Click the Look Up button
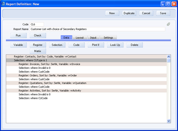The width and height of the screenshot is (178, 131). click(x=115, y=45)
